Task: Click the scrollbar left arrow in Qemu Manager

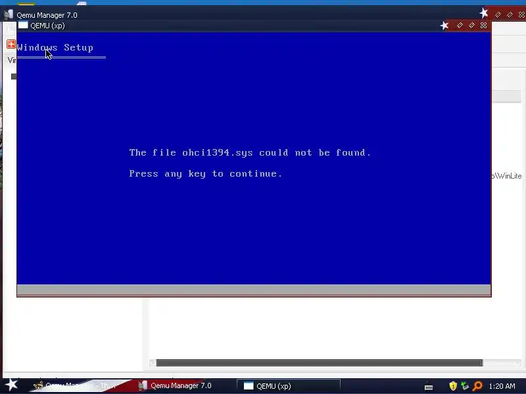Action: pyautogui.click(x=153, y=363)
